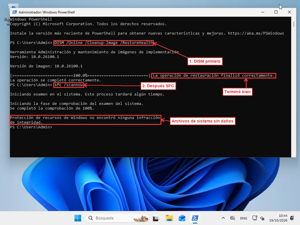Screen dimensions: 300x225
Task: Click 'Copyright (C) Microsoft Corporation' line
Action: pyautogui.click(x=88, y=24)
